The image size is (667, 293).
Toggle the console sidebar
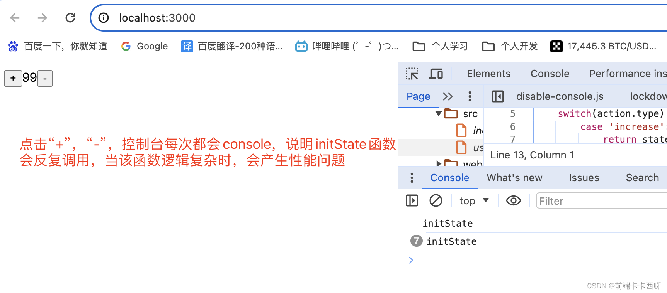tap(412, 201)
